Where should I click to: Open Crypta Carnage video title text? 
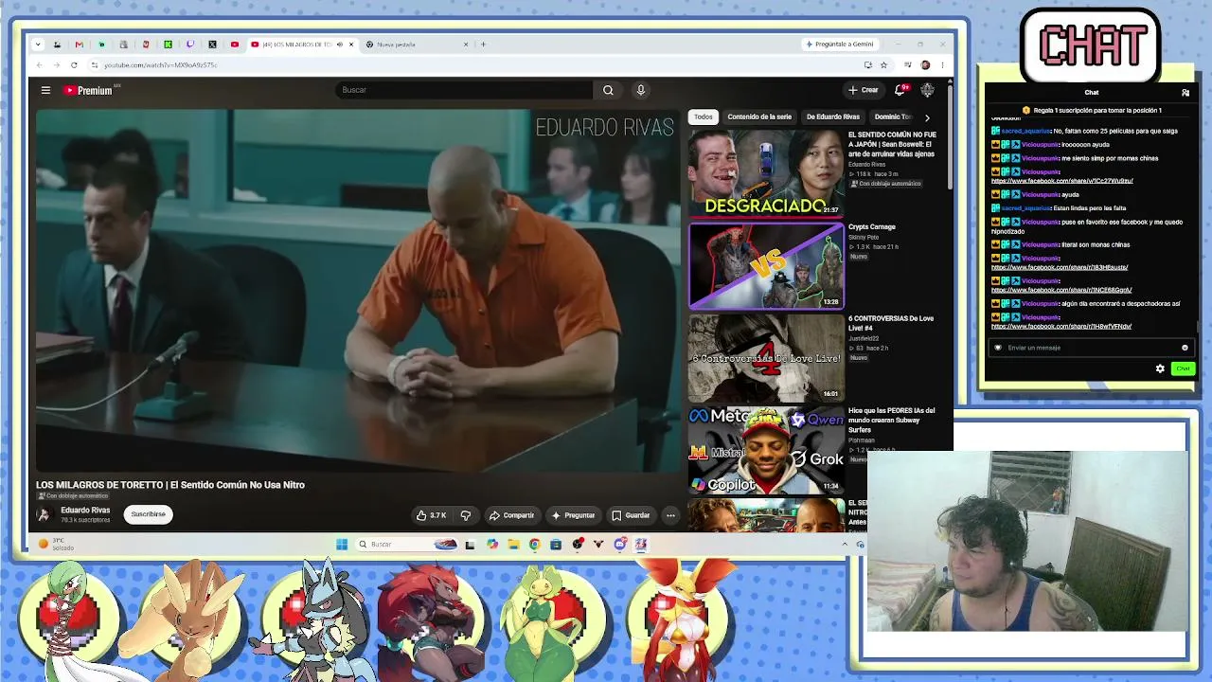click(x=871, y=227)
